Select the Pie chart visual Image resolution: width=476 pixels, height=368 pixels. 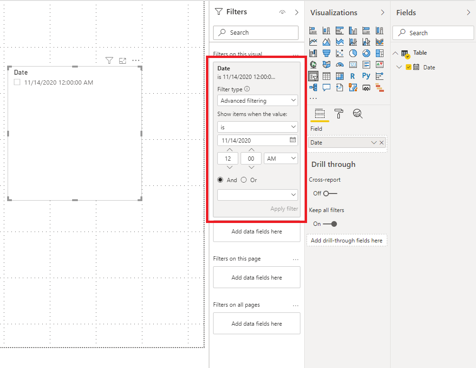[x=353, y=53]
